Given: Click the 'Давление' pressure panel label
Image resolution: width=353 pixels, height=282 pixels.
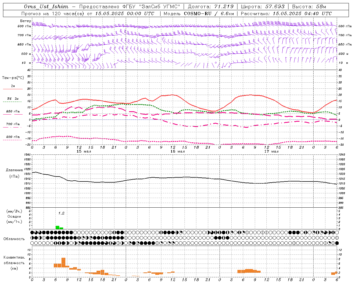Looking at the screenshot, I should pyautogui.click(x=14, y=170).
